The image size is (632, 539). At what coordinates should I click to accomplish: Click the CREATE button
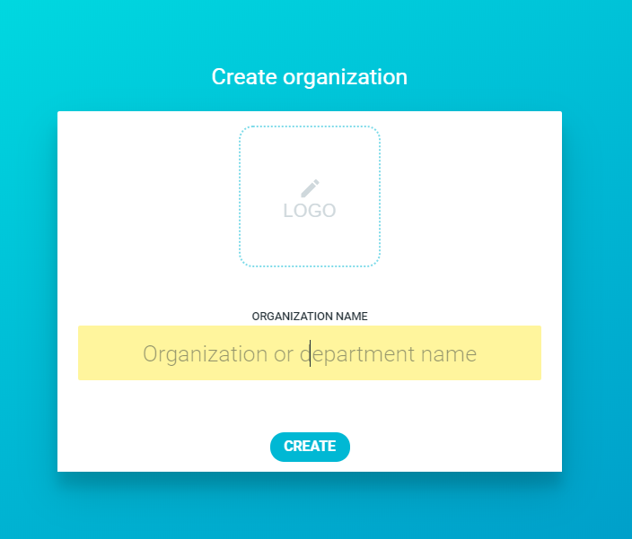[310, 447]
